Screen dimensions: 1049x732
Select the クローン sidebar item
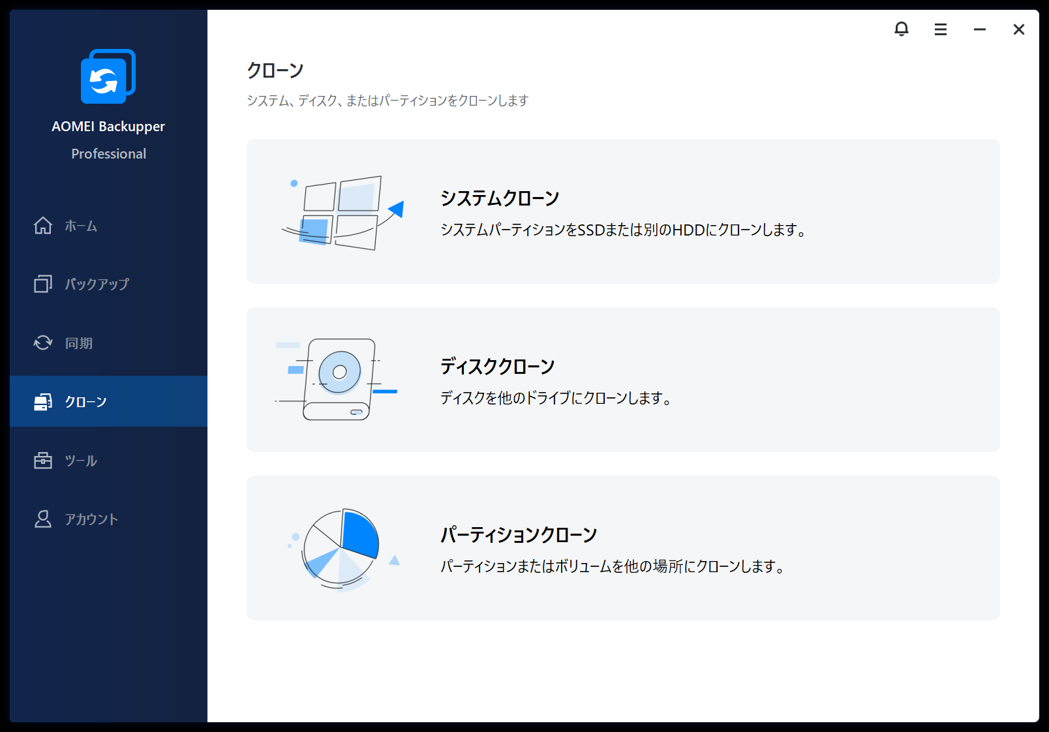tap(85, 402)
